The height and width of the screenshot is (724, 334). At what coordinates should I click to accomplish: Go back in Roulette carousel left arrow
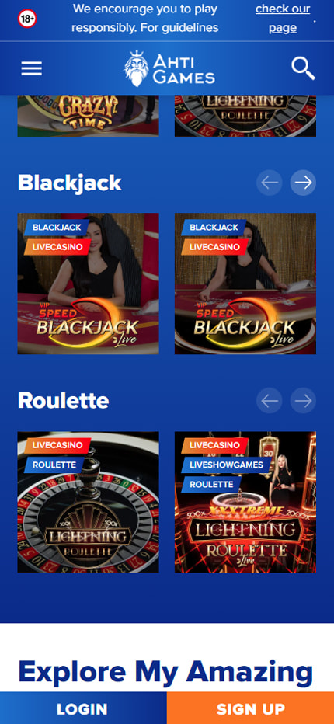coord(270,400)
